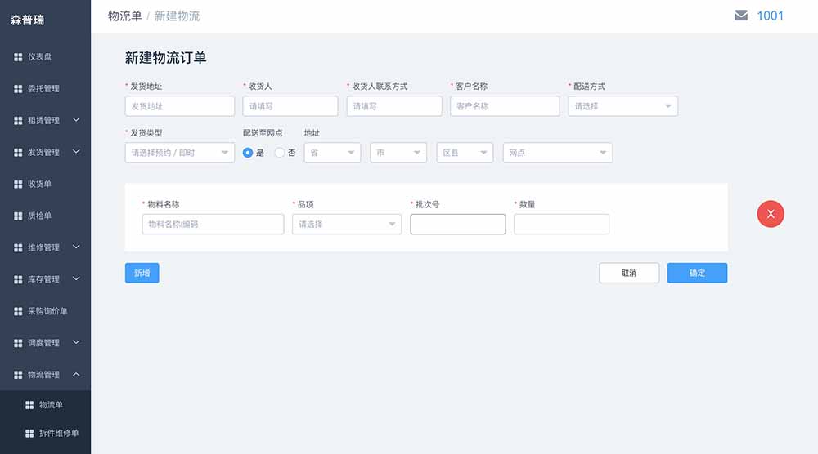
Task: Click the blue 确定 button
Action: (697, 274)
